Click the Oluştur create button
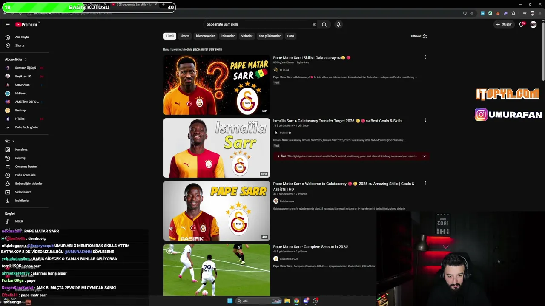The height and width of the screenshot is (306, 545). point(504,25)
